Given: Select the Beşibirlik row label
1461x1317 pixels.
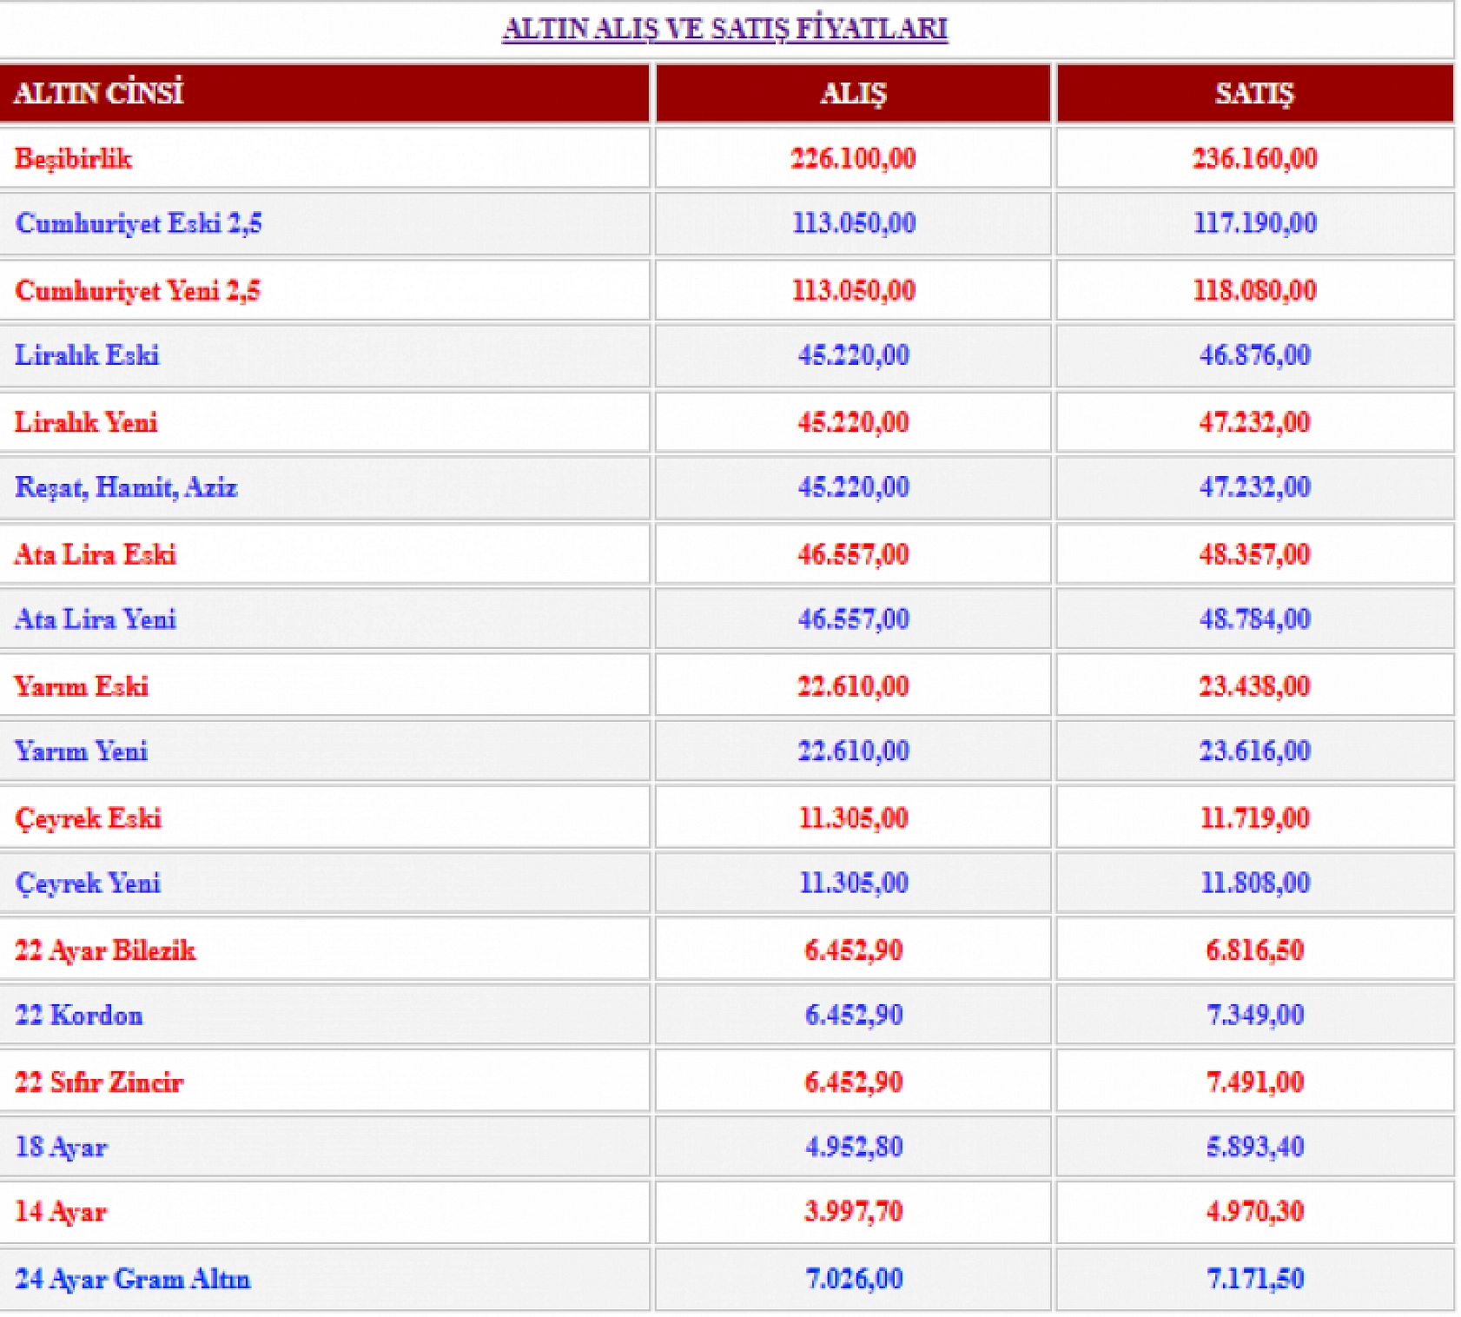Looking at the screenshot, I should pos(74,159).
